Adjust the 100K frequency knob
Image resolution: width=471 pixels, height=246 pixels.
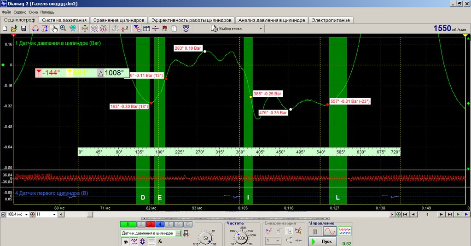242,238
